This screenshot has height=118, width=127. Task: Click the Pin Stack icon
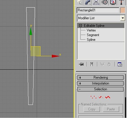coord(81,64)
